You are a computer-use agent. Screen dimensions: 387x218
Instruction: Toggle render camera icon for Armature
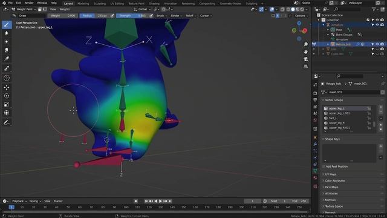(382, 25)
